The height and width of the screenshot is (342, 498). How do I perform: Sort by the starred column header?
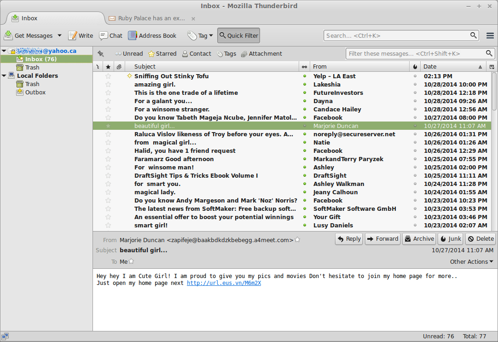pos(108,67)
